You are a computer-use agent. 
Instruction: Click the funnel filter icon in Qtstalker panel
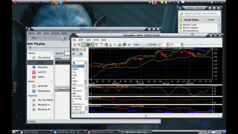tap(73, 54)
